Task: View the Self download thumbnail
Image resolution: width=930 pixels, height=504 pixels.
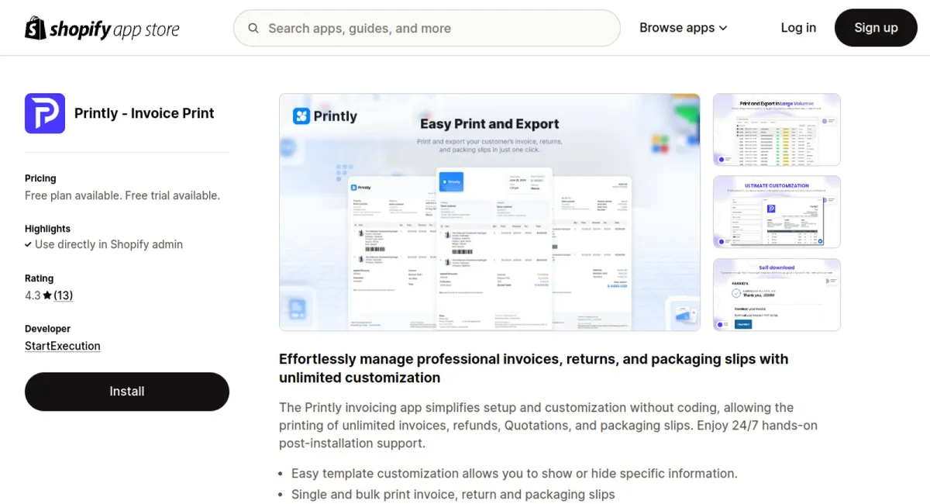Action: (777, 295)
